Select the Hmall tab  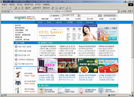49,22
